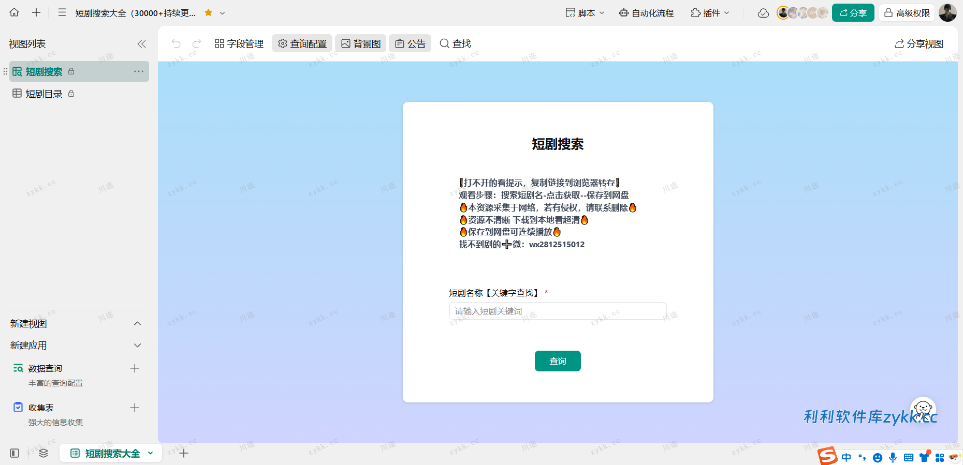Image resolution: width=963 pixels, height=465 pixels.
Task: Open 高级权限 advanced permissions
Action: (907, 13)
